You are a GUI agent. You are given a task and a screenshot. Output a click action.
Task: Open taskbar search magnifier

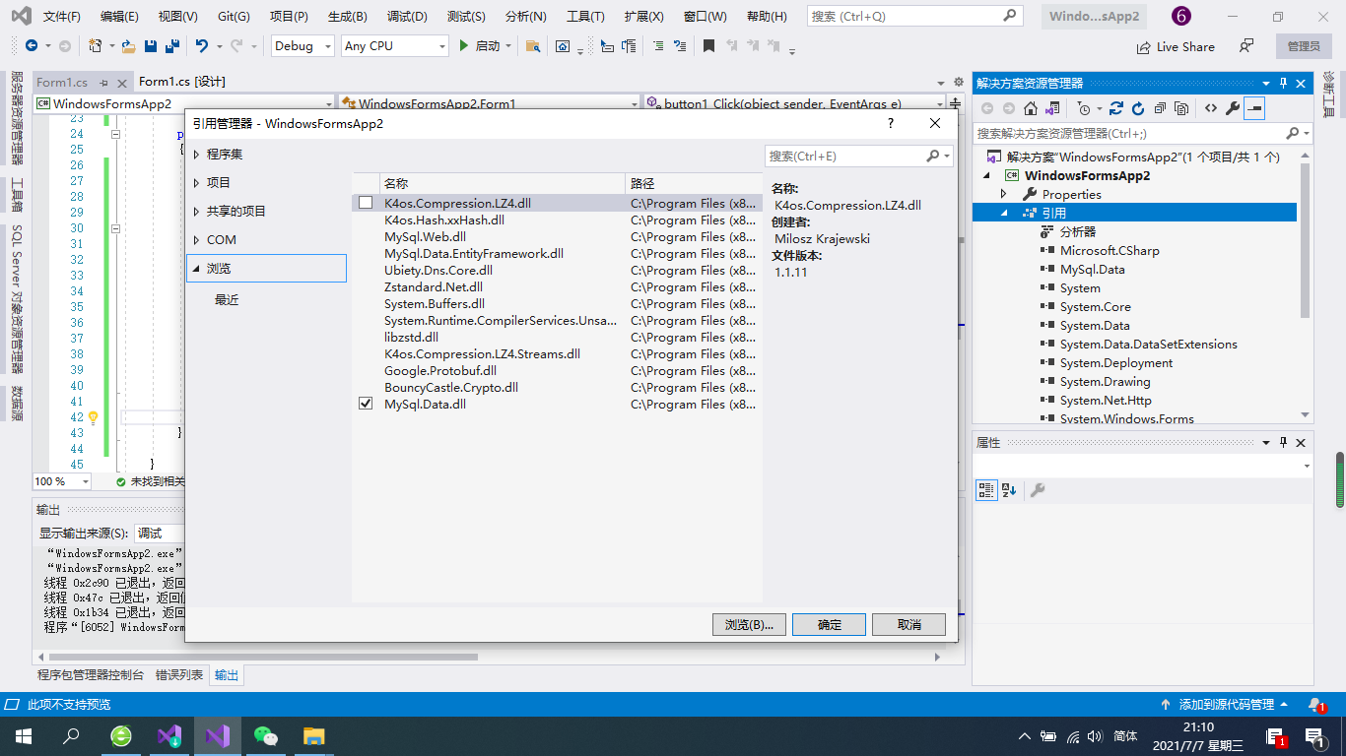point(72,735)
